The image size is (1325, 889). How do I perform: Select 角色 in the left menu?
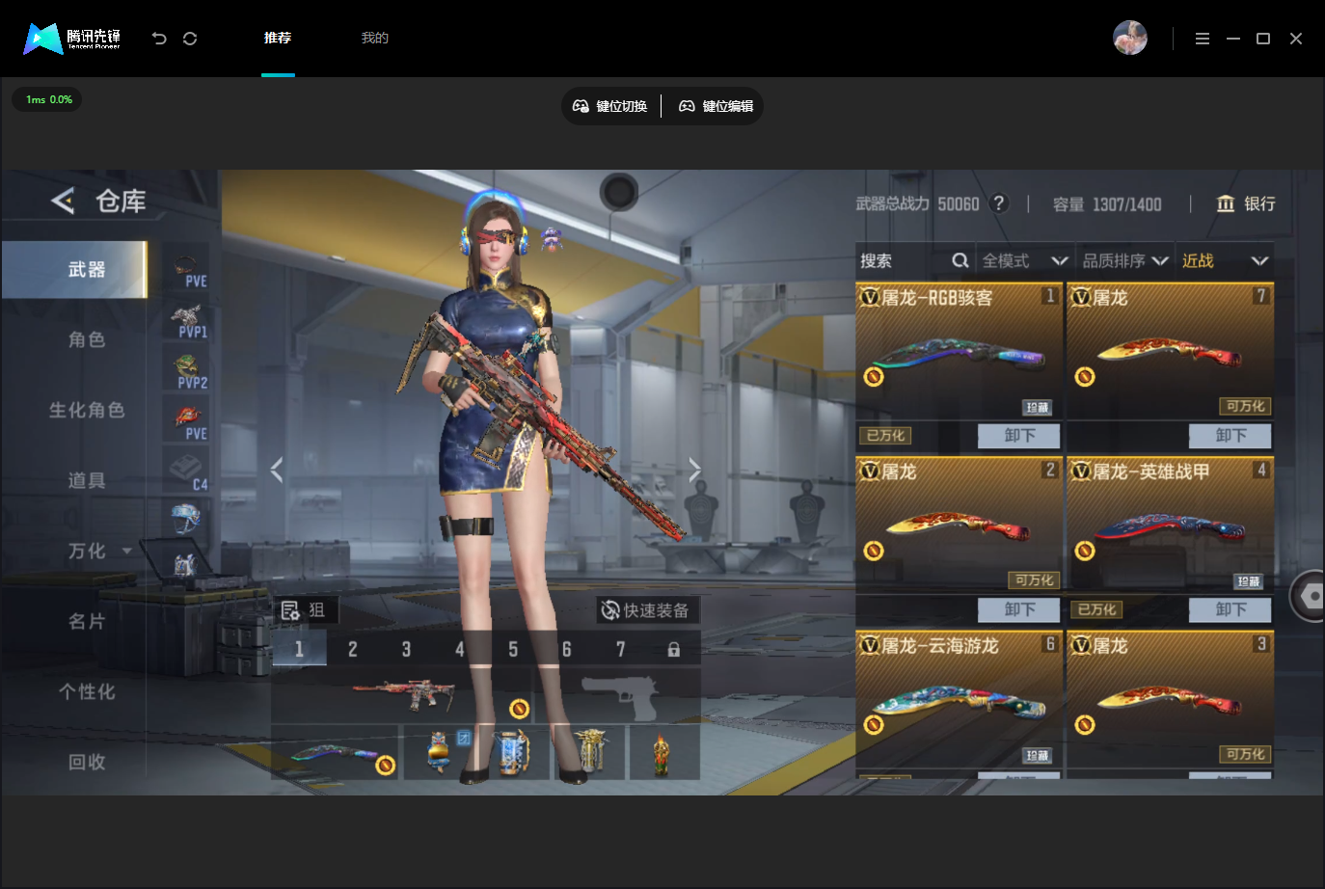87,339
